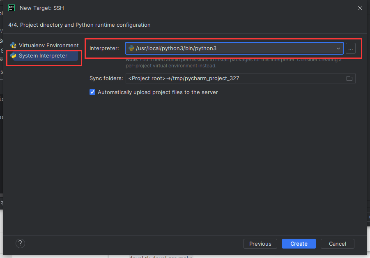Click the ellipsis button beside Interpreter
The width and height of the screenshot is (370, 258).
350,48
